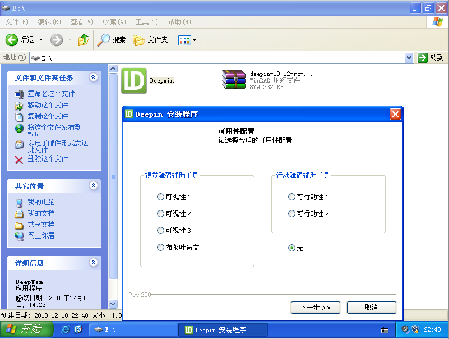449x339 pixels.
Task: Select the DeepWin application icon
Action: tap(134, 81)
